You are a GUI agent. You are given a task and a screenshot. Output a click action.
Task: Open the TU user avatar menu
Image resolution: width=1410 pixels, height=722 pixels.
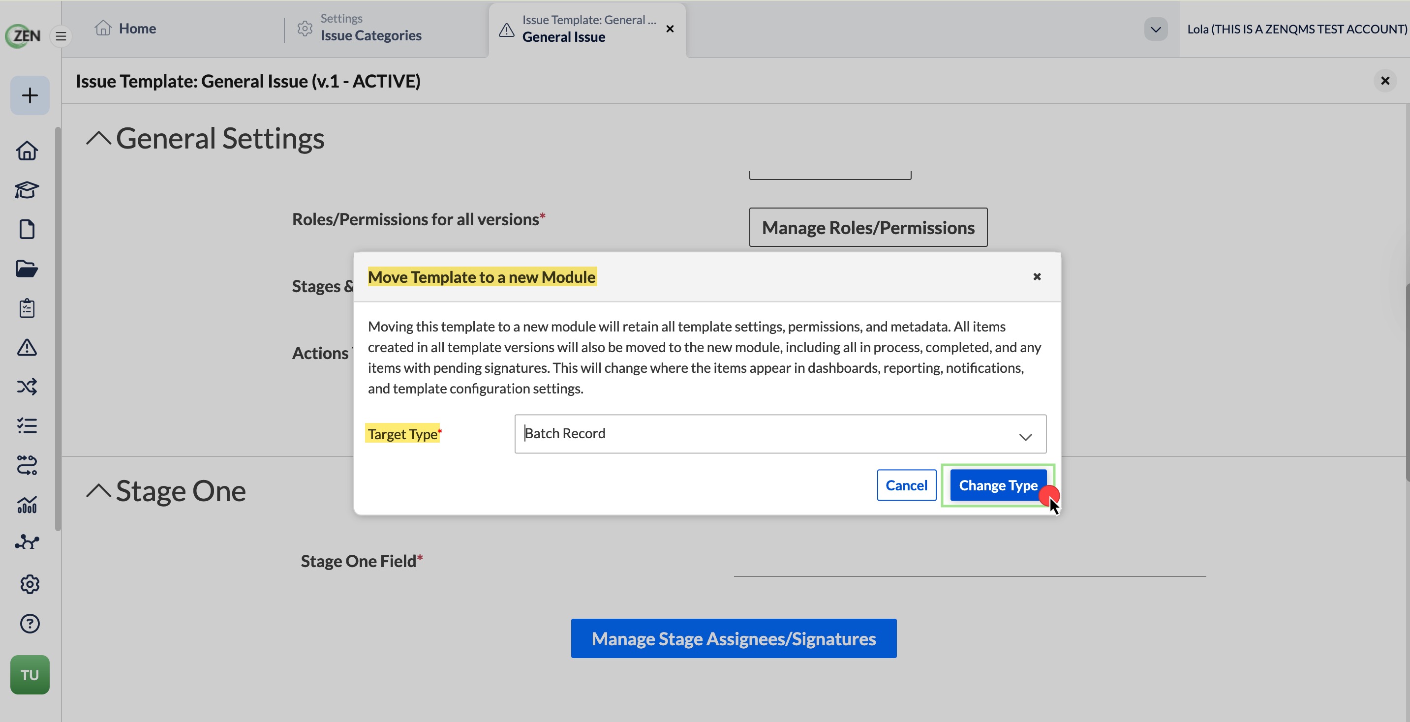point(30,675)
